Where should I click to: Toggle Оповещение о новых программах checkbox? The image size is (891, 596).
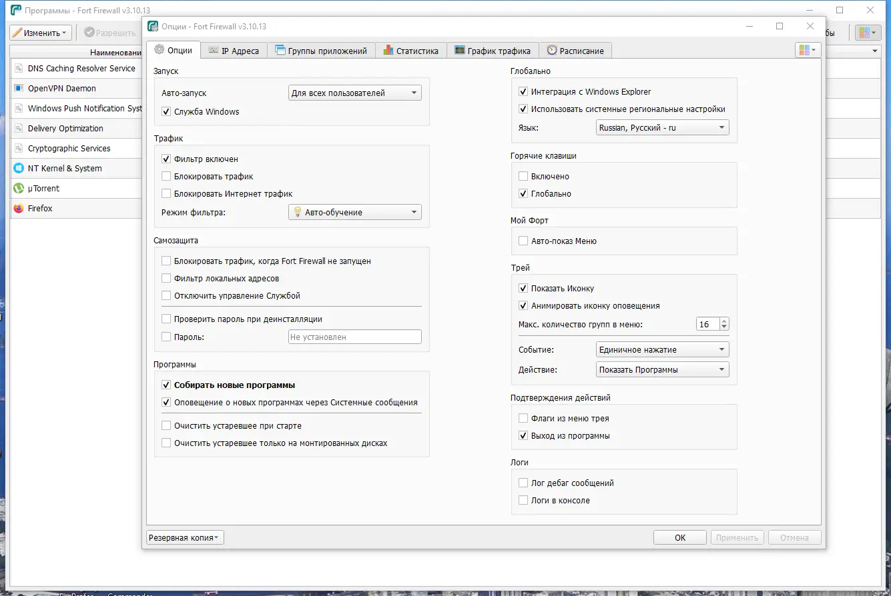click(x=166, y=402)
